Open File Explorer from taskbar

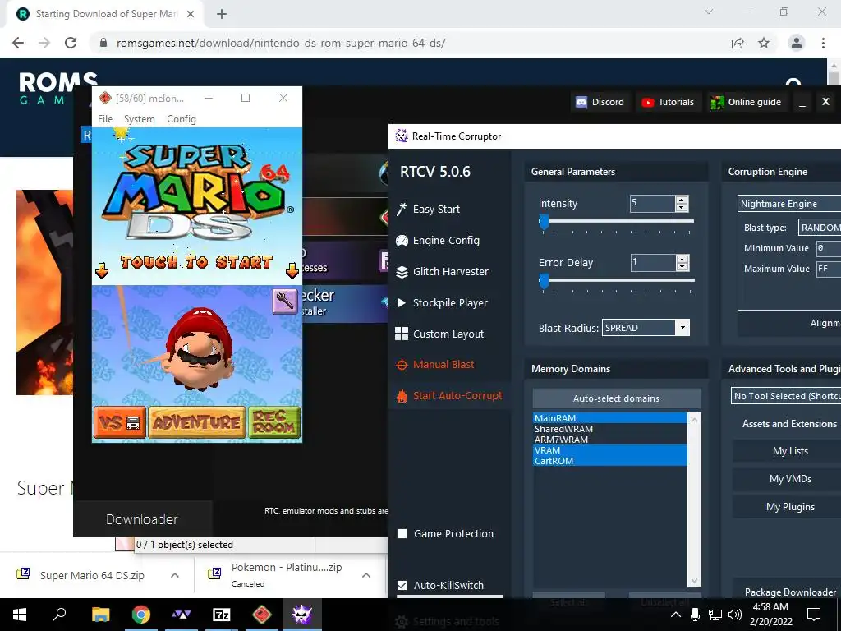click(100, 615)
